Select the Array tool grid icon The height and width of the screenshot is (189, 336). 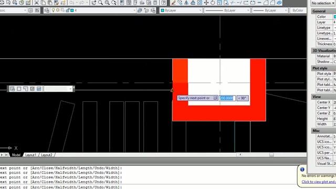(199, 3)
